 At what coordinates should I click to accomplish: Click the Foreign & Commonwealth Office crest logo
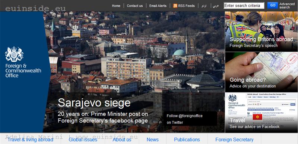point(14,54)
